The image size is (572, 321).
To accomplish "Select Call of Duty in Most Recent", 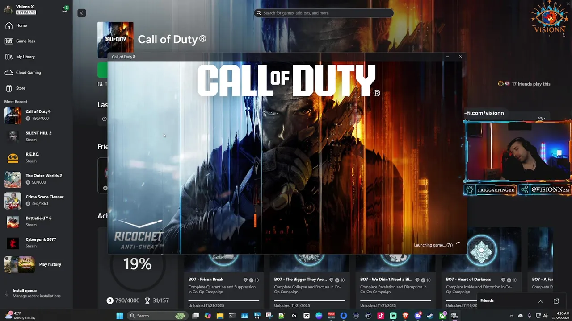I will click(x=36, y=115).
